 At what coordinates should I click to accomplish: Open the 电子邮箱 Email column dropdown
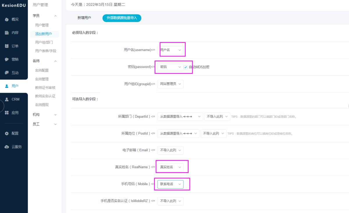tap(170, 150)
